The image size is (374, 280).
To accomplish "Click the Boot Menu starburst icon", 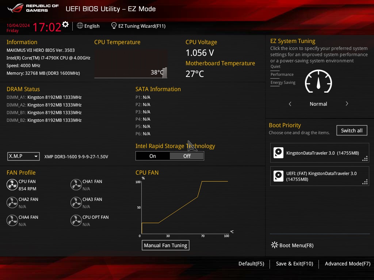I will click(x=275, y=245).
